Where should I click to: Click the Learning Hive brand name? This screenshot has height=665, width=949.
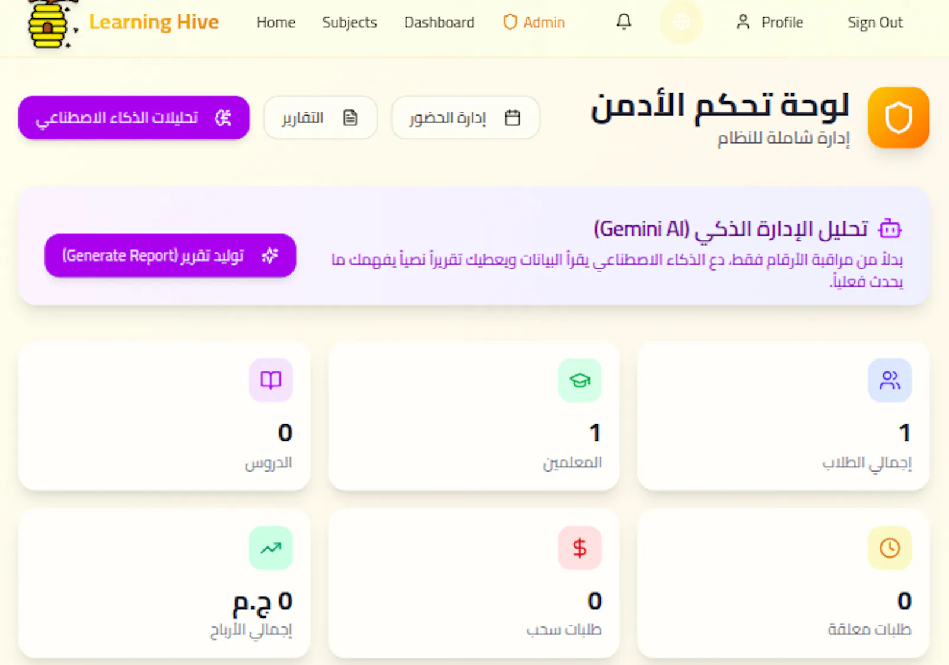coord(154,22)
